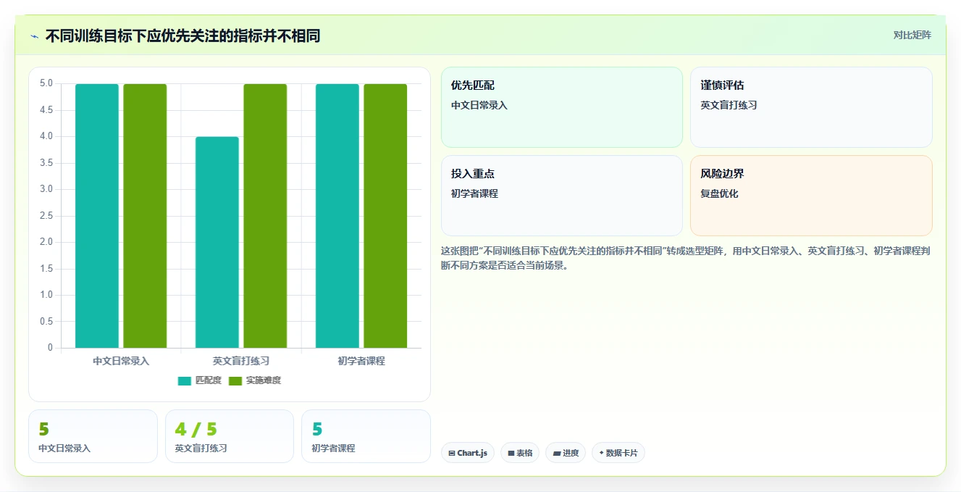Image resolution: width=961 pixels, height=492 pixels.
Task: Click the x-axis label 初学者课程
Action: 361,361
